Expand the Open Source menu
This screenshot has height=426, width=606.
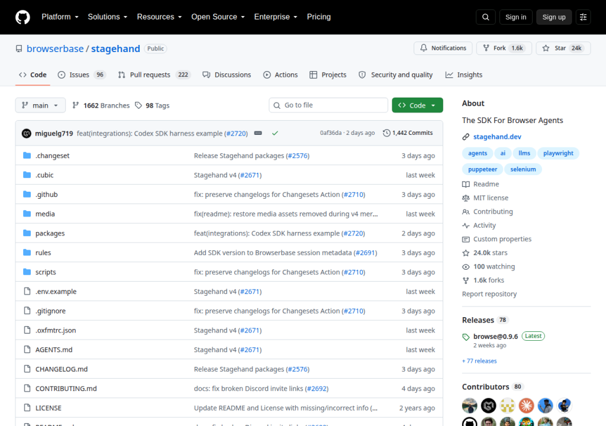click(218, 17)
